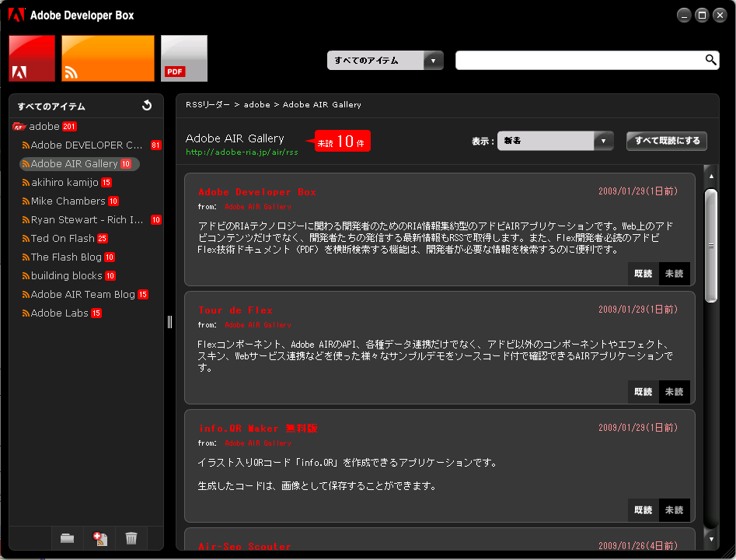Click the unread 未読 10 件 badge
Image resolution: width=736 pixels, height=560 pixels.
(343, 141)
